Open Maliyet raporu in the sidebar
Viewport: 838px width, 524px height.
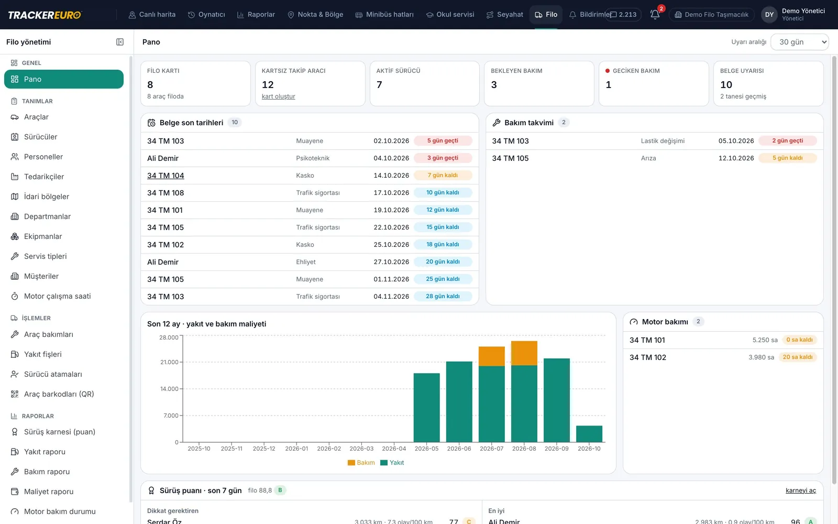64,492
